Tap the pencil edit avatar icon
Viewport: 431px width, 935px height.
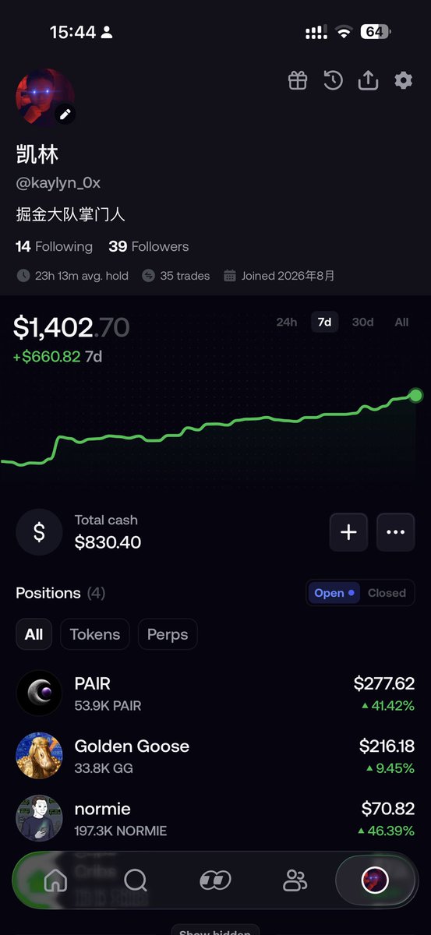coord(65,115)
